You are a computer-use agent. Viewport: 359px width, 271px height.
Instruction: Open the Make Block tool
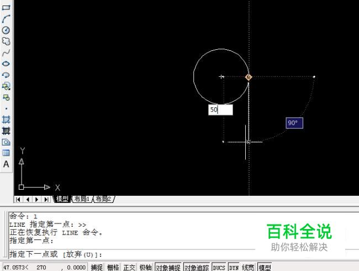pos(6,97)
